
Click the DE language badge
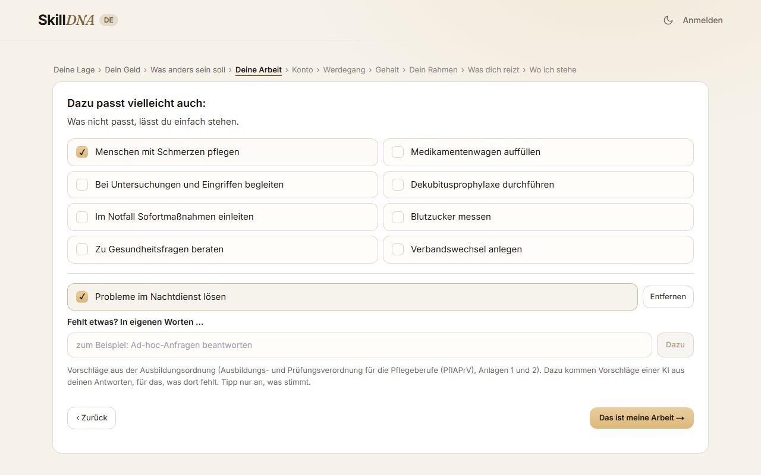[x=109, y=20]
